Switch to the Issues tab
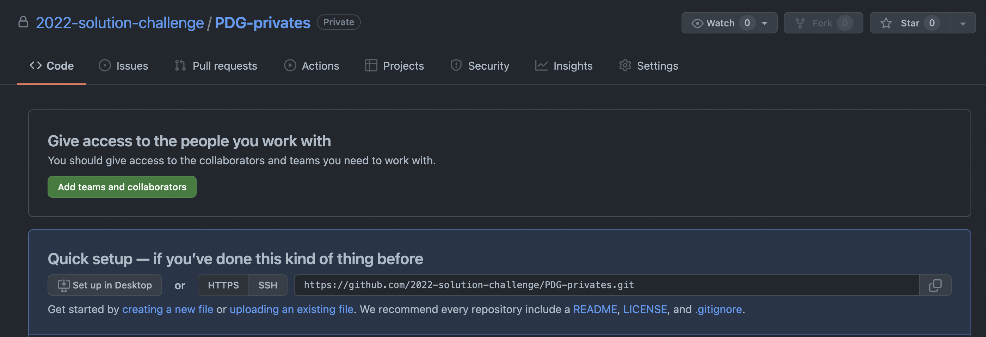The height and width of the screenshot is (337, 986). click(123, 66)
